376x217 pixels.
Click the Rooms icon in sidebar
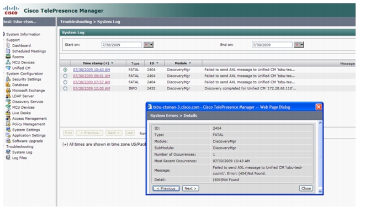click(x=8, y=56)
